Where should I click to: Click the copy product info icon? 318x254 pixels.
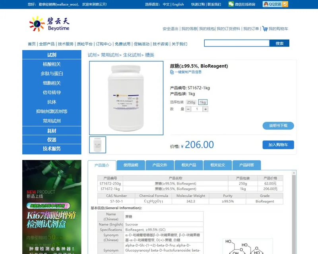pyautogui.click(x=172, y=72)
